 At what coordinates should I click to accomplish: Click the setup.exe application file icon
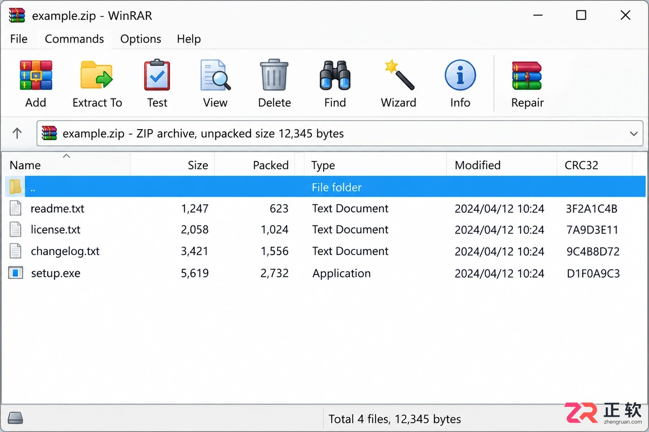[x=16, y=273]
